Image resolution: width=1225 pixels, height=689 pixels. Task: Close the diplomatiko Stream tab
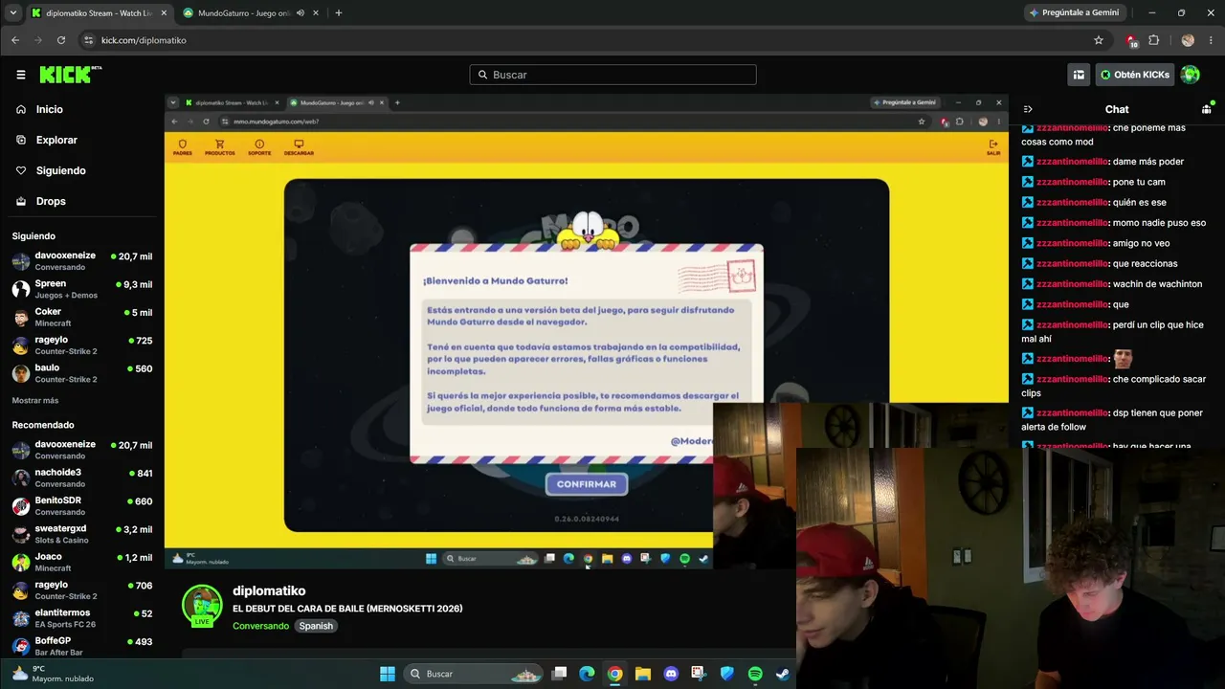point(164,13)
